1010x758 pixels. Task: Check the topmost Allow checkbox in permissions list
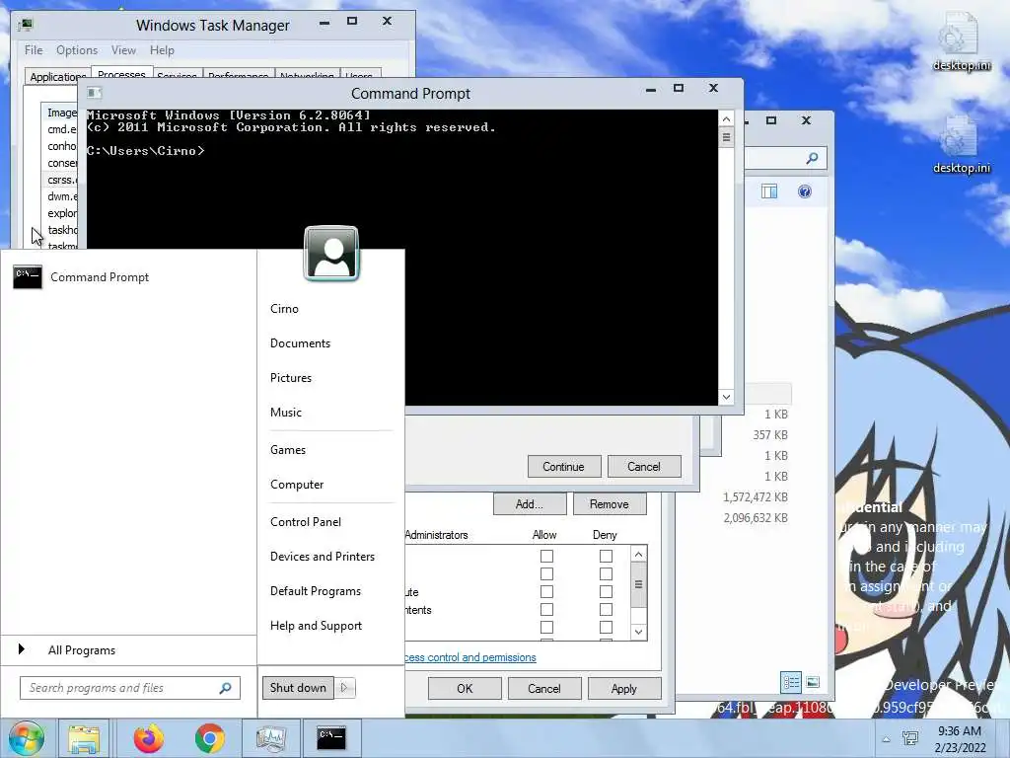pos(546,556)
